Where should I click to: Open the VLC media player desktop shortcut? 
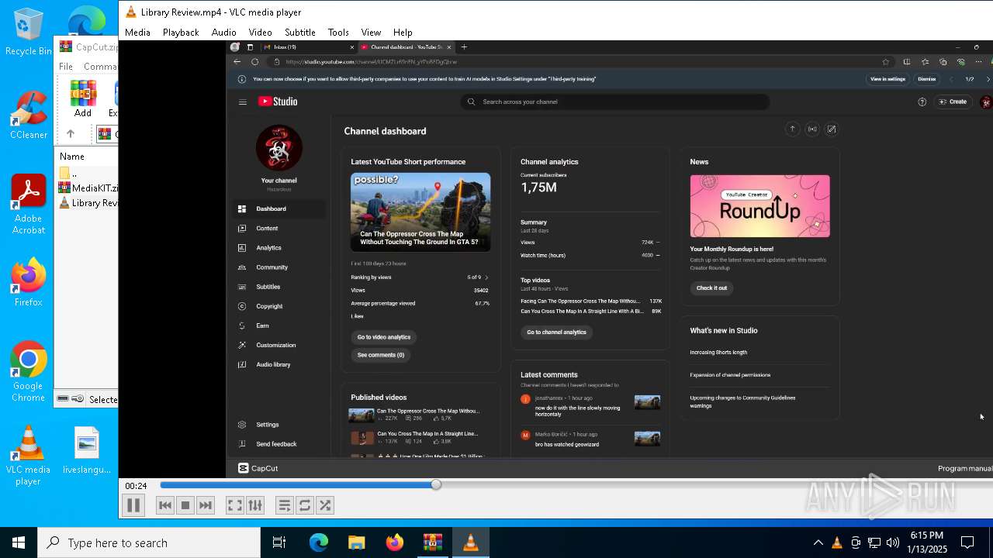point(28,456)
